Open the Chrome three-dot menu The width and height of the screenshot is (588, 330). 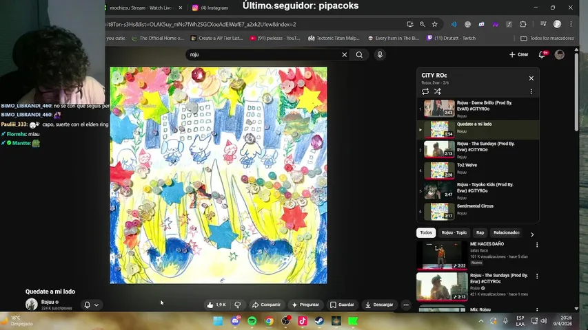[571, 24]
